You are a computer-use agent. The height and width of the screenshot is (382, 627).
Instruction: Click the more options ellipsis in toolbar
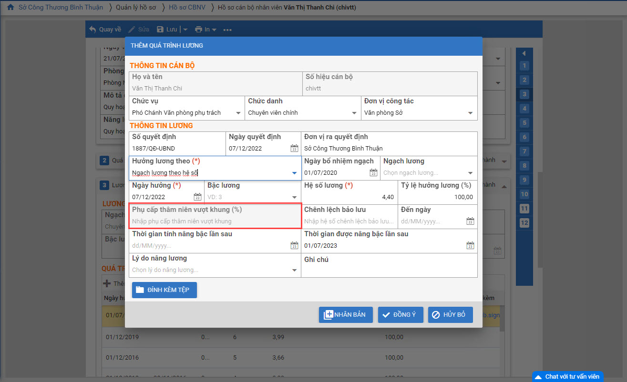227,30
